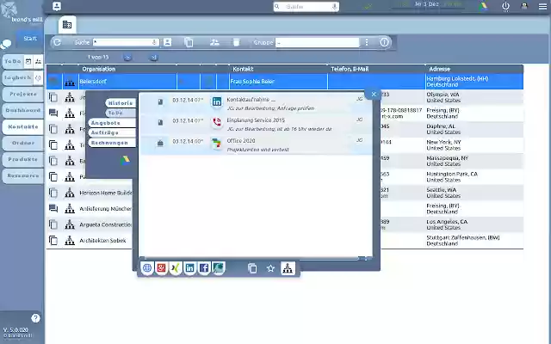Click the persons icon next to ToDo
The image size is (551, 344).
coord(38,61)
